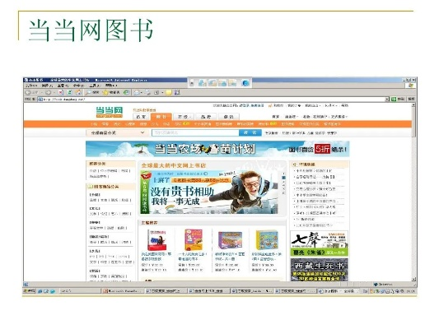Click the Internet Explorer quick launch icon
The width and height of the screenshot is (439, 329).
point(40,291)
